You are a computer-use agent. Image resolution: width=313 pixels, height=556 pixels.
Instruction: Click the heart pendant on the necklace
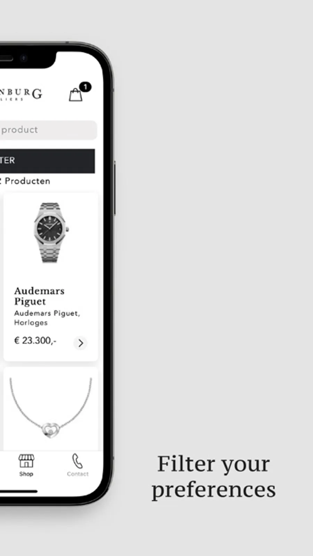50,430
